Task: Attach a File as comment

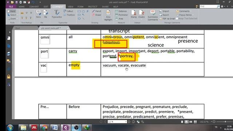Action: click(46, 14)
